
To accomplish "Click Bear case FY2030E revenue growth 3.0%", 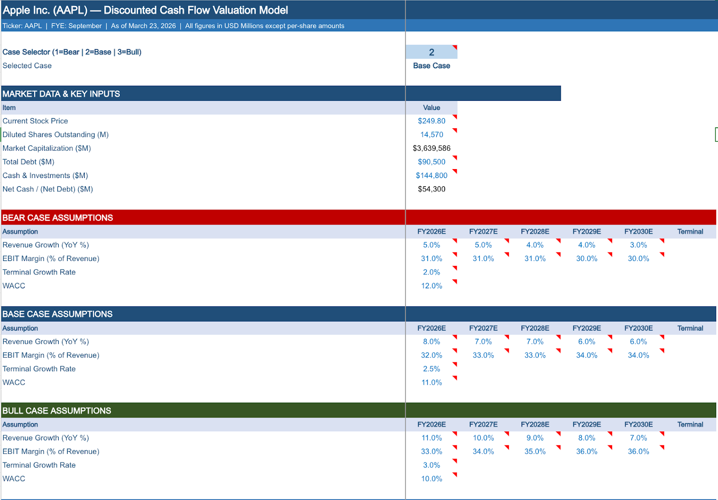I will tap(639, 245).
